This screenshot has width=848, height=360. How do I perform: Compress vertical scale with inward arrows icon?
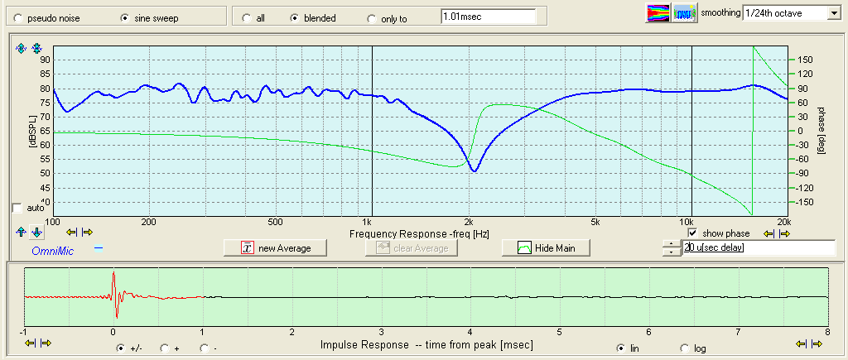tap(36, 49)
